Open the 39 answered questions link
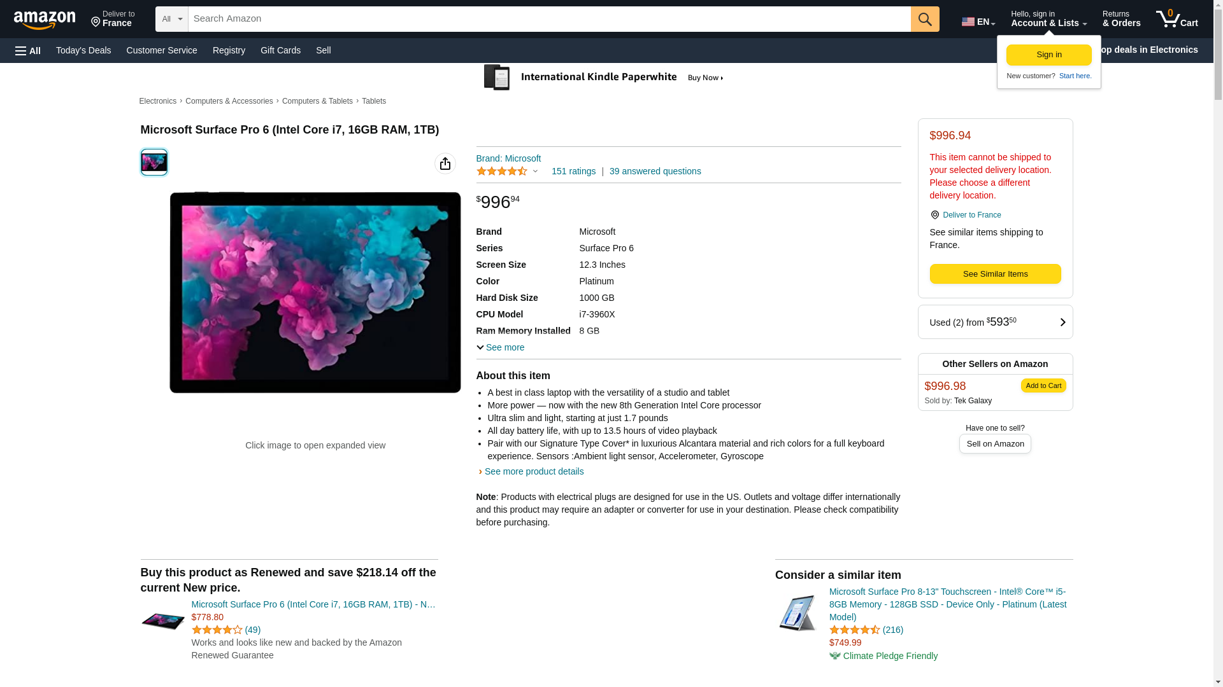This screenshot has width=1223, height=687. pos(655,171)
